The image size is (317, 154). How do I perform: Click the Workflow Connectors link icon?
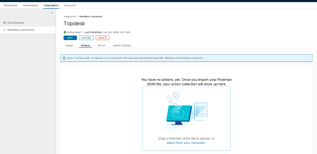pyautogui.click(x=4, y=30)
